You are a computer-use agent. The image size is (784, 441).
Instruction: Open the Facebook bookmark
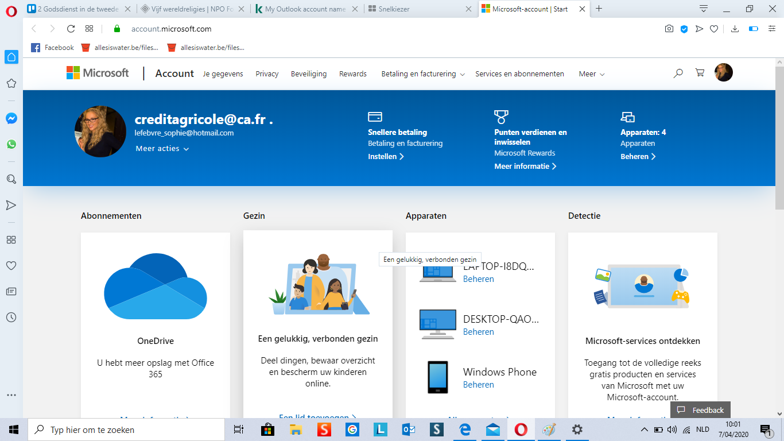pos(52,48)
